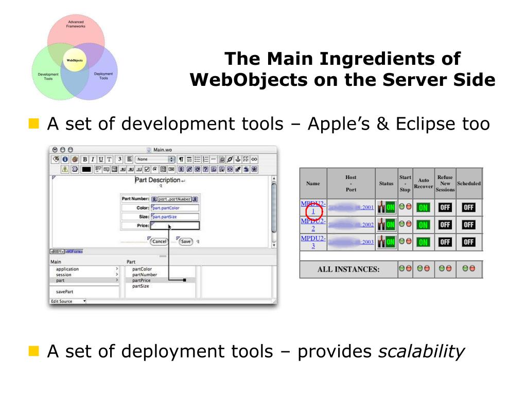Click the part.partColor text field
Viewport: 527px width, 395px height.
[175, 208]
